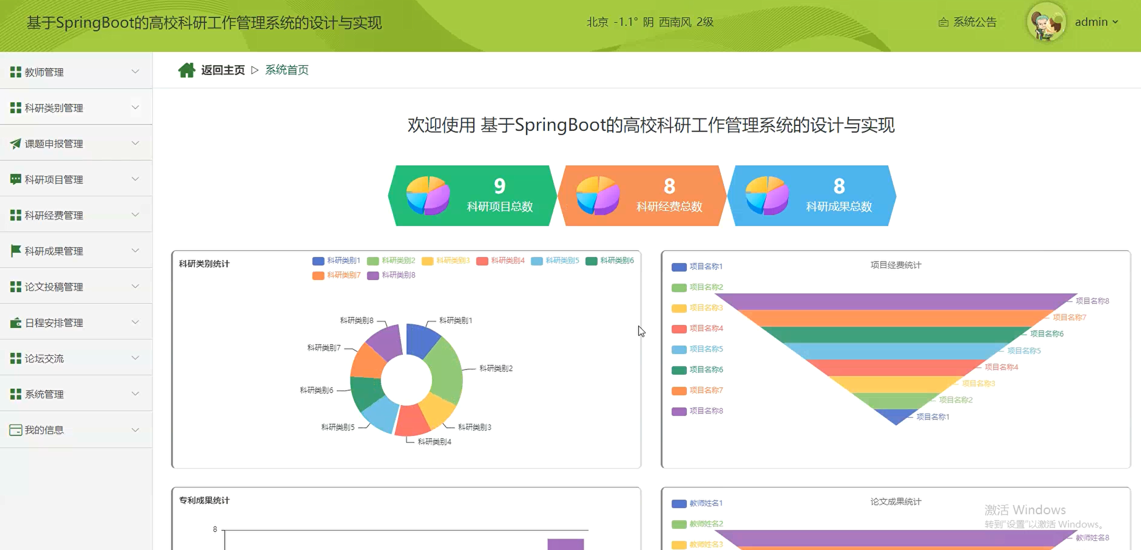
Task: Expand the 科研项目管理 chevron
Action: [x=136, y=179]
